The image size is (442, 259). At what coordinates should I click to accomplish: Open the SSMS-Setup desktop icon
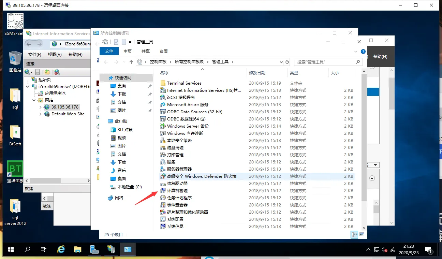tap(15, 24)
